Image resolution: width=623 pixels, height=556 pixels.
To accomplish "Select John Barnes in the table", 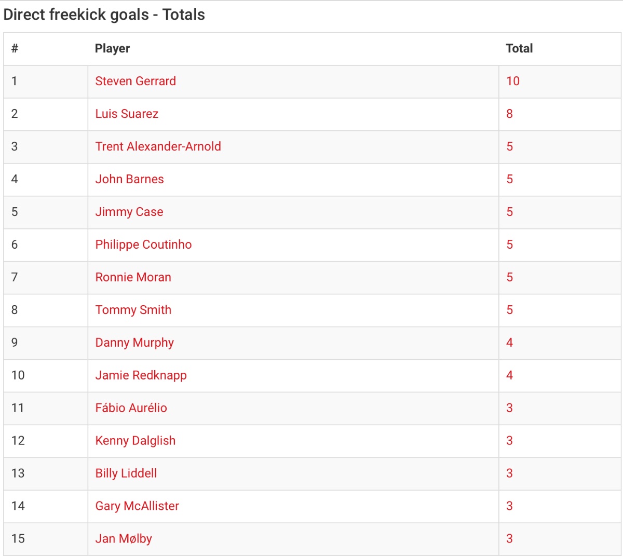I will (130, 179).
